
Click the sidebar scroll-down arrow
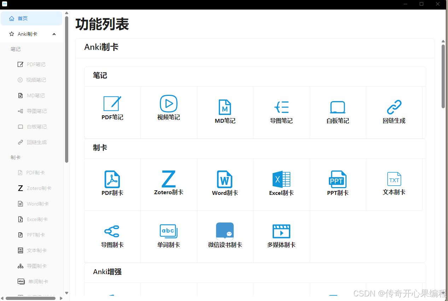pyautogui.click(x=66, y=293)
